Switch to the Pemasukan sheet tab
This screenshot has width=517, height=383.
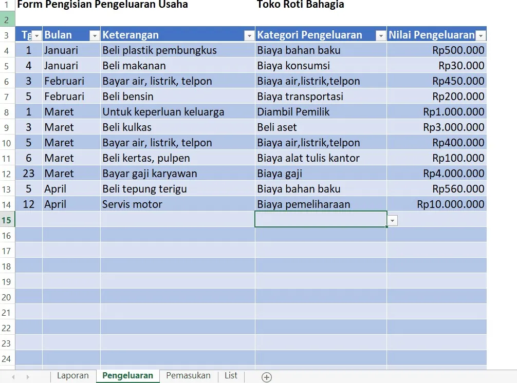pyautogui.click(x=188, y=375)
